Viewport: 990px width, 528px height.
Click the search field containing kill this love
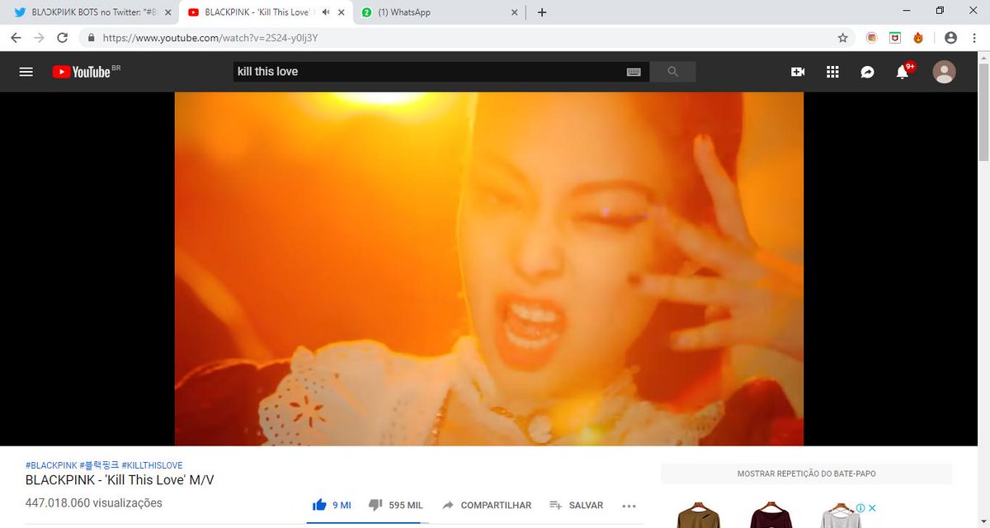429,72
